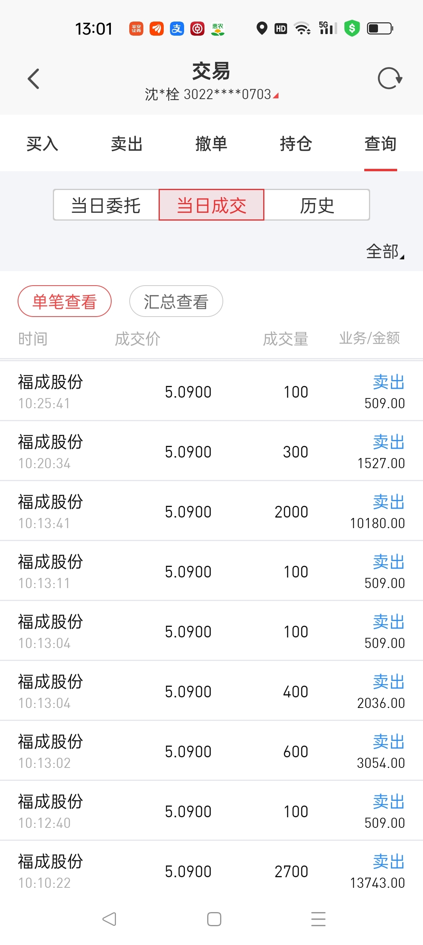Tap the Alipay notification icon
423x945 pixels.
click(x=177, y=29)
